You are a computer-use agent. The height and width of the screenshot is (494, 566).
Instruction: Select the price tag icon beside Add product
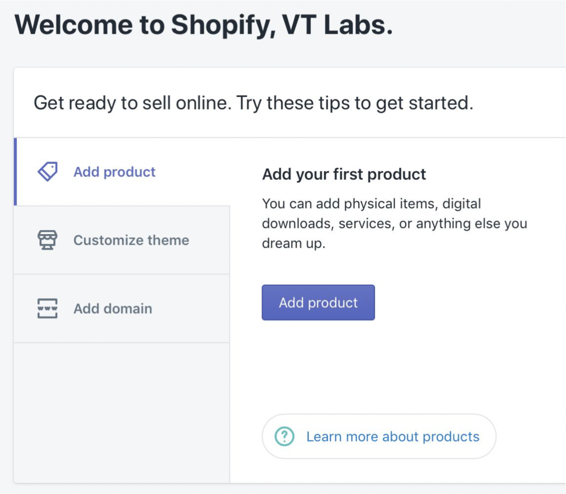tap(48, 171)
